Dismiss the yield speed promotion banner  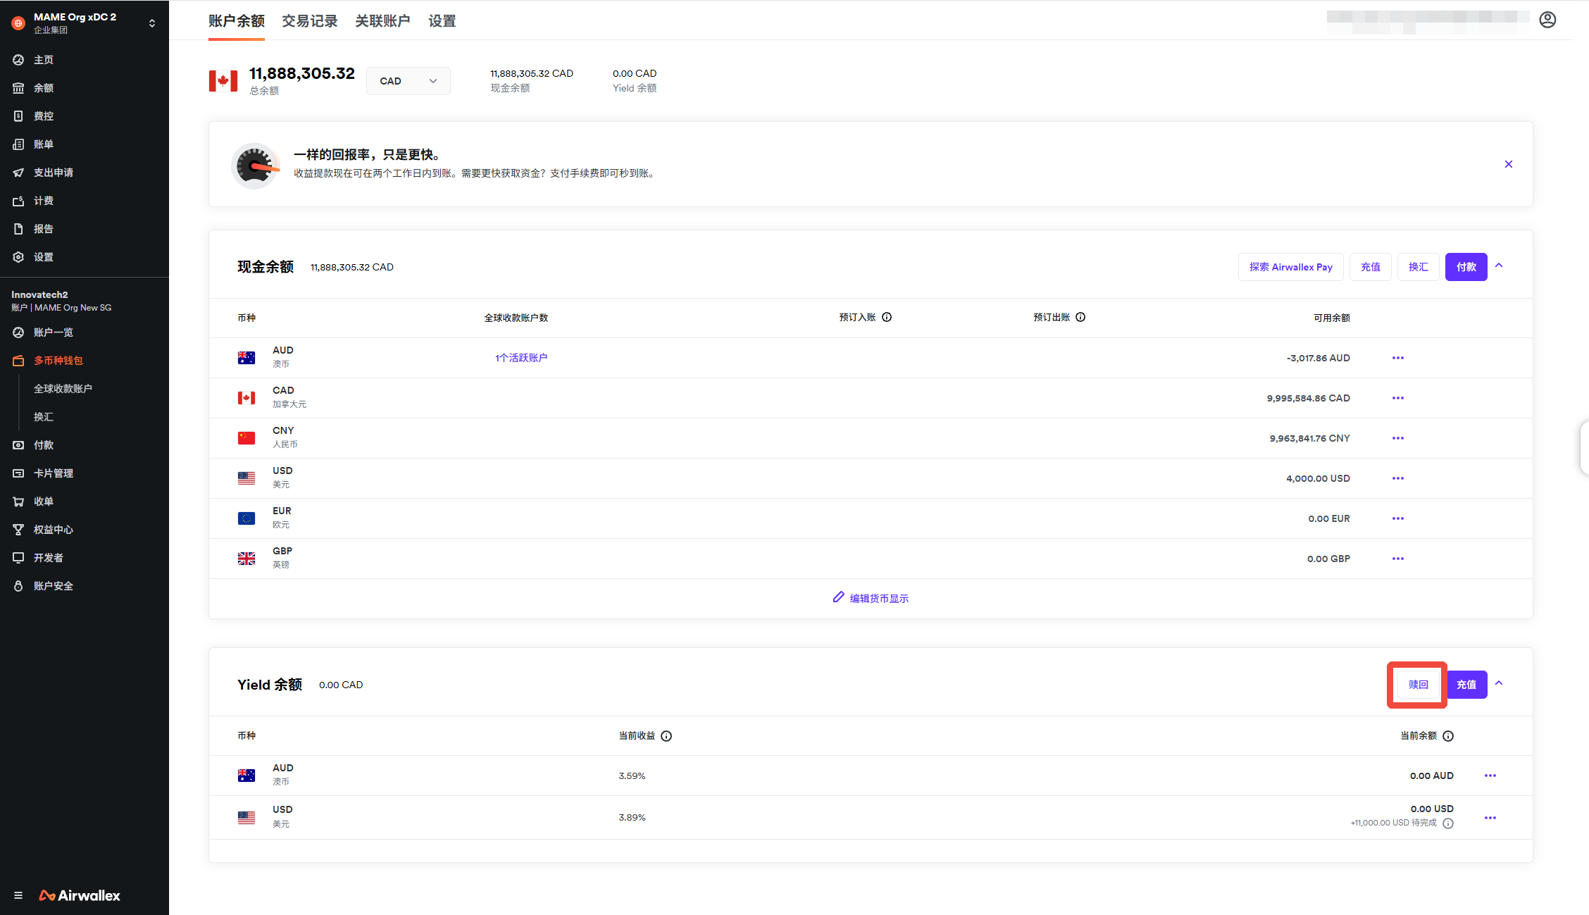coord(1508,164)
